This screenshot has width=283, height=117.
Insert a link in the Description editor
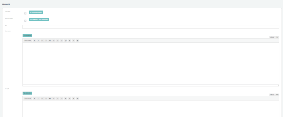pos(66,41)
